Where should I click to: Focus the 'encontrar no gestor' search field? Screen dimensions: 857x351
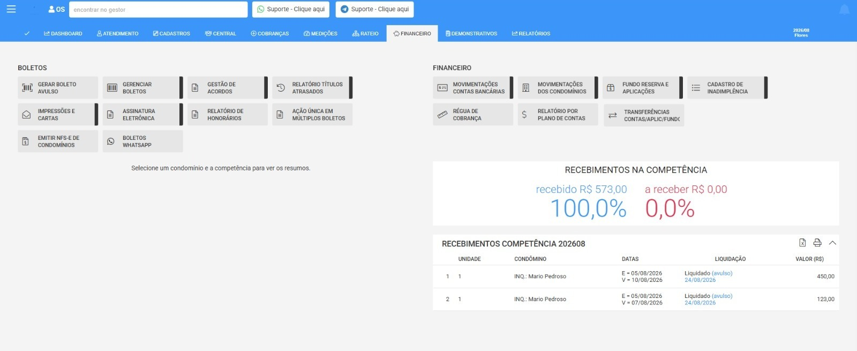tap(159, 9)
